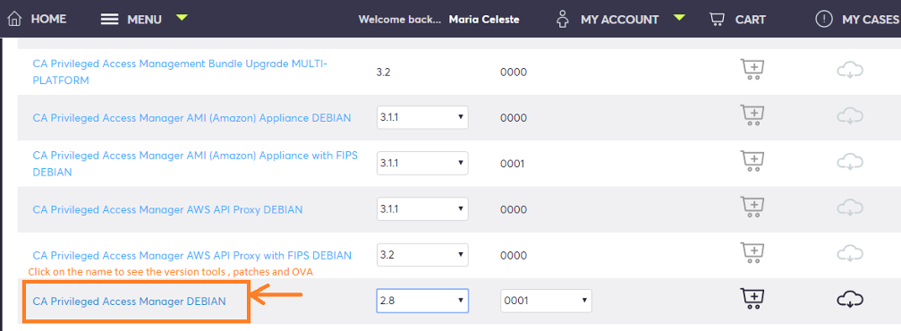Click the Welcome back... greeting text
The width and height of the screenshot is (901, 331).
[400, 20]
